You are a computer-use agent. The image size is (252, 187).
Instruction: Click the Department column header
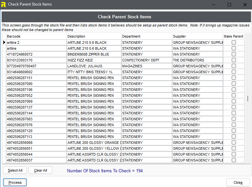[146, 36]
